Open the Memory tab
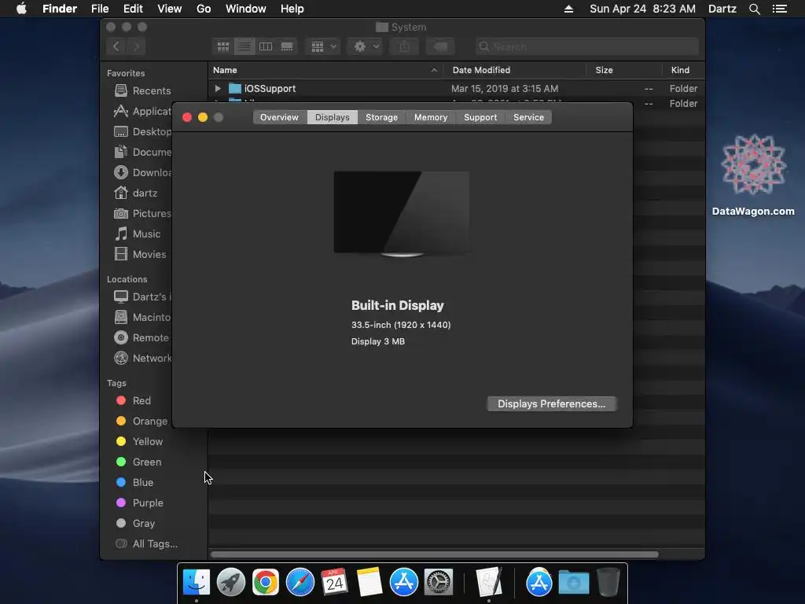 coord(431,117)
